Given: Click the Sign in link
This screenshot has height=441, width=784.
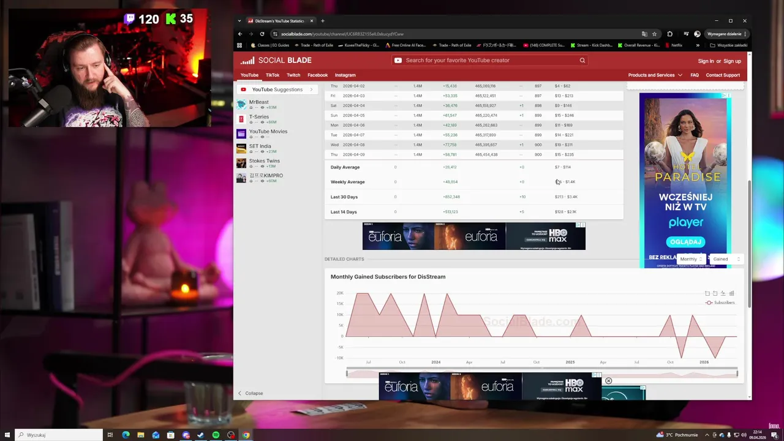Looking at the screenshot, I should tap(706, 61).
